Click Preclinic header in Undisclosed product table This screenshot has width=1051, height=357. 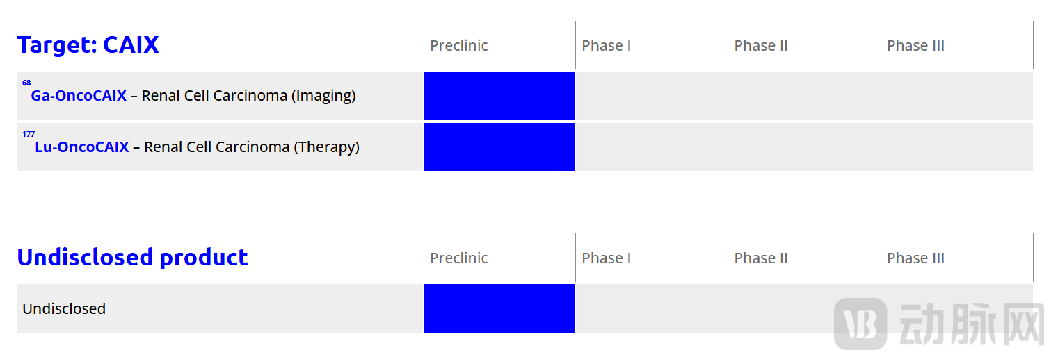point(459,258)
